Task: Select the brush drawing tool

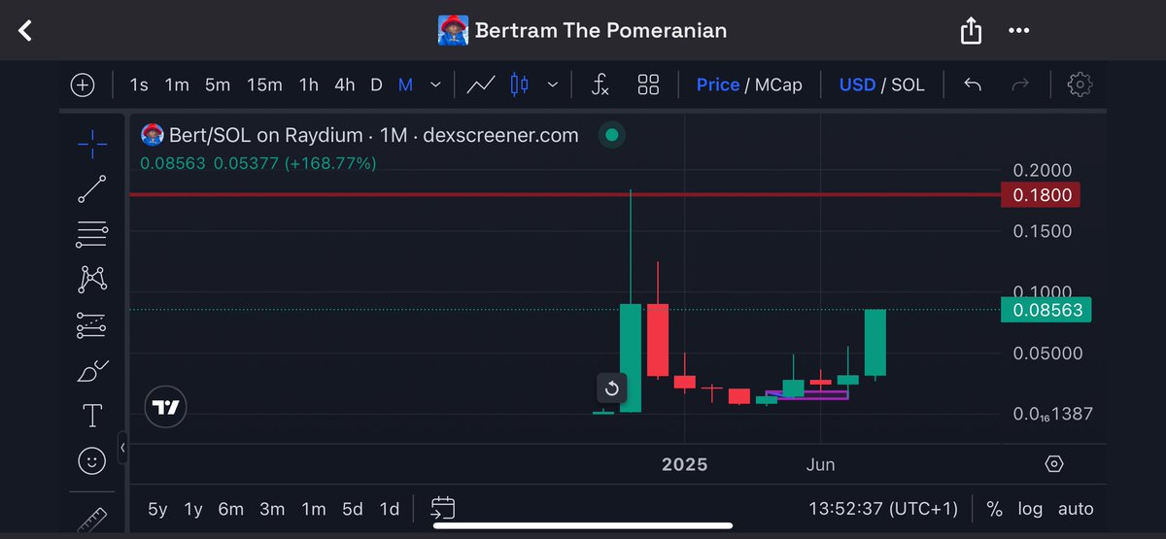Action: [x=92, y=371]
